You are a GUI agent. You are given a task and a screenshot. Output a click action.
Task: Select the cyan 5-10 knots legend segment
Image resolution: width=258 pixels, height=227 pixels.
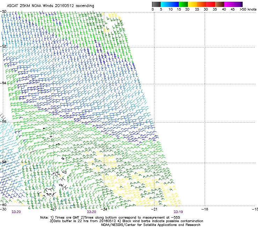(x=165, y=4)
